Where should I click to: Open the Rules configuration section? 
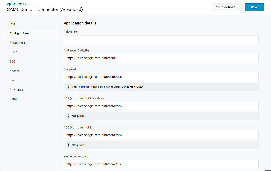pos(13,52)
